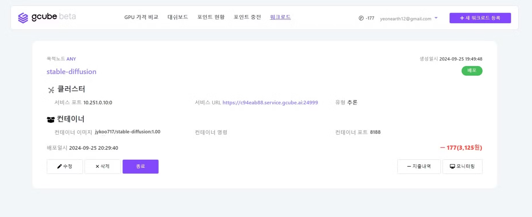
Task: Click the green 배포 status badge
Action: click(472, 71)
